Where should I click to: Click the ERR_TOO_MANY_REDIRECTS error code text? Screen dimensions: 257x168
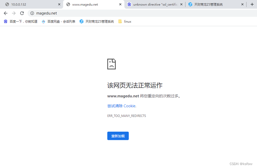(127, 116)
